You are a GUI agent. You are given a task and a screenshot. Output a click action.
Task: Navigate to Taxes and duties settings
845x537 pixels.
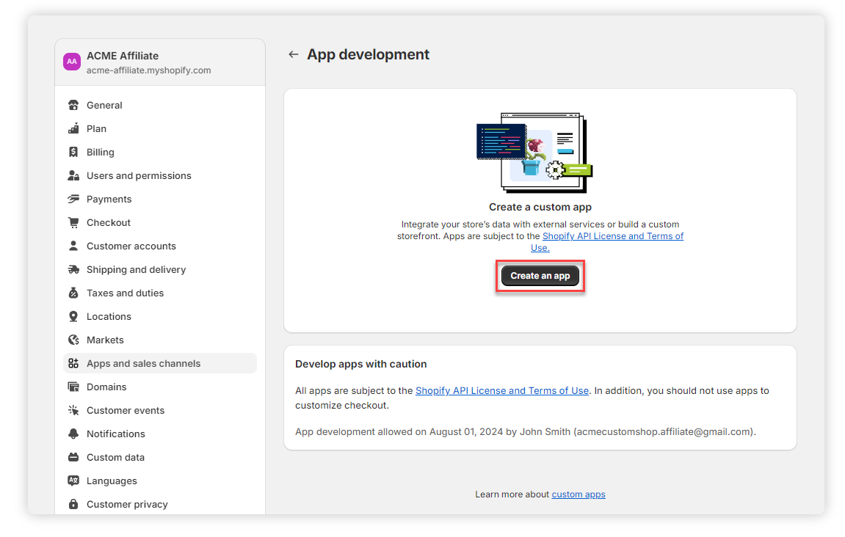point(125,293)
